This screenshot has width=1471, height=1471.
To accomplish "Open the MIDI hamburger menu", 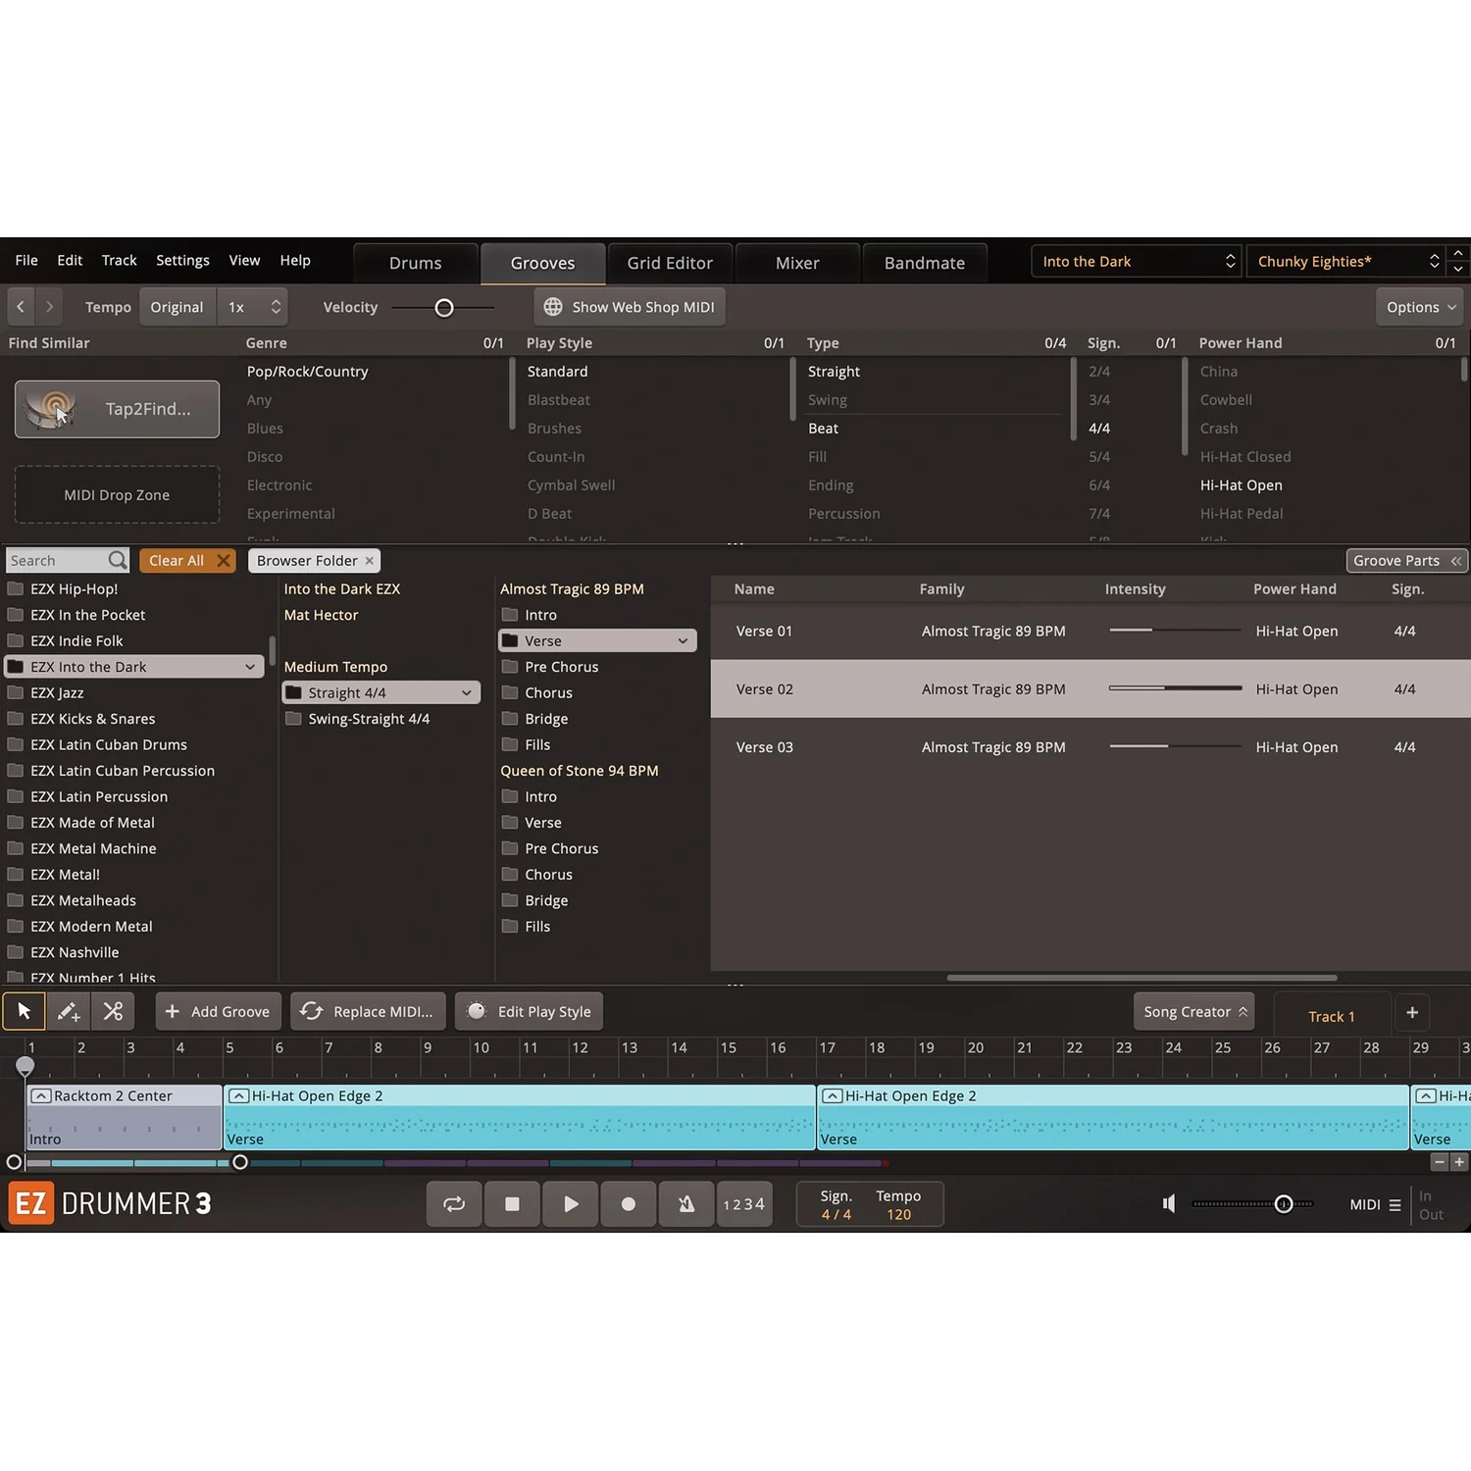I will (x=1395, y=1204).
